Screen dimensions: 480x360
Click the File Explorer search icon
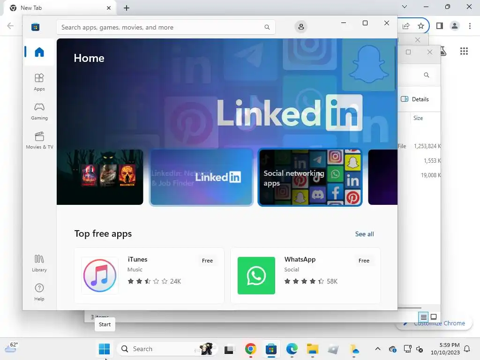tap(426, 75)
